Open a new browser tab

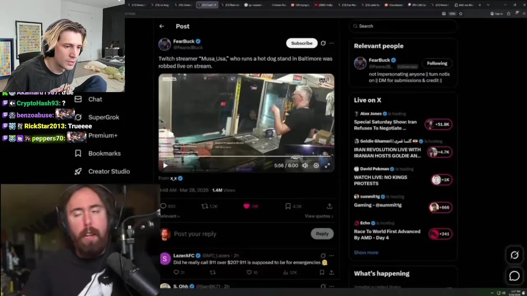[480, 5]
